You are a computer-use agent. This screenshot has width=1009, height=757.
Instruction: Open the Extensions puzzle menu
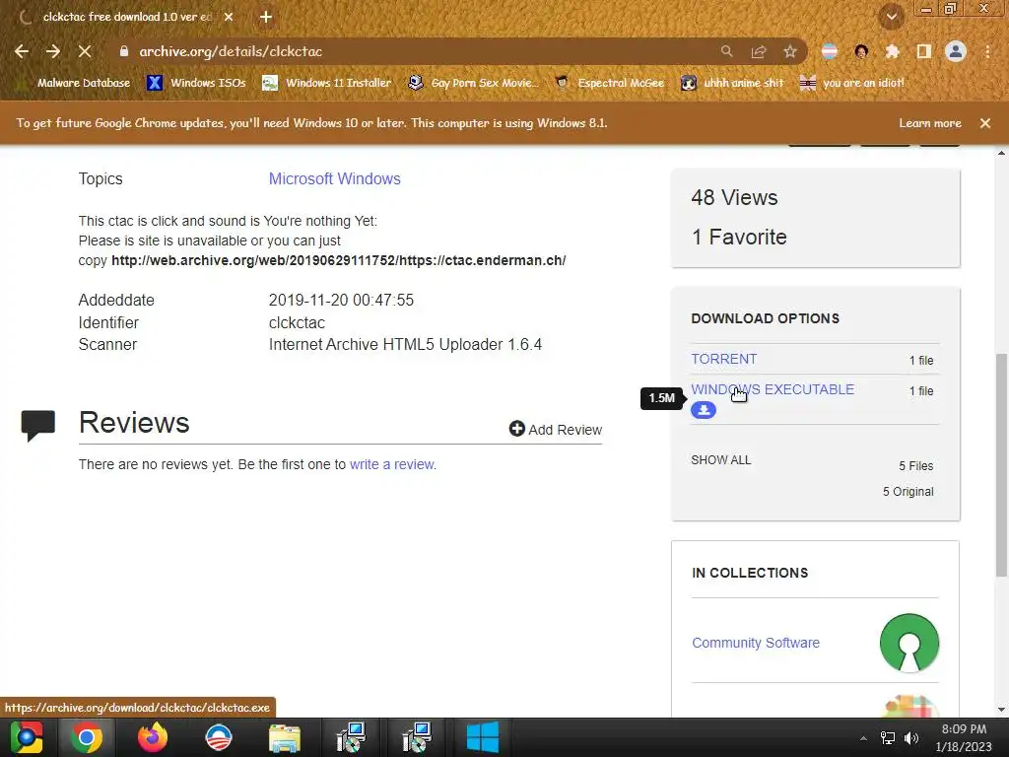point(892,51)
